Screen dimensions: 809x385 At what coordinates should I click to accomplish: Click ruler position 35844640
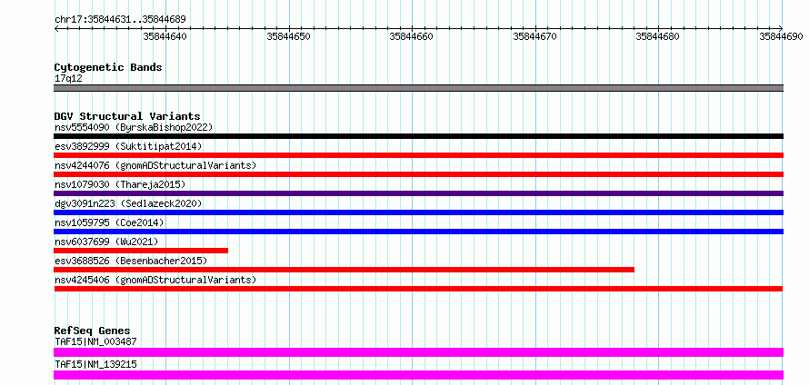pos(165,36)
